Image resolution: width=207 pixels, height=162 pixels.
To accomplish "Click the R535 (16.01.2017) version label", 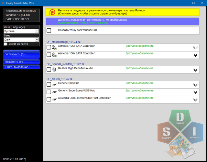I will pos(15,159).
